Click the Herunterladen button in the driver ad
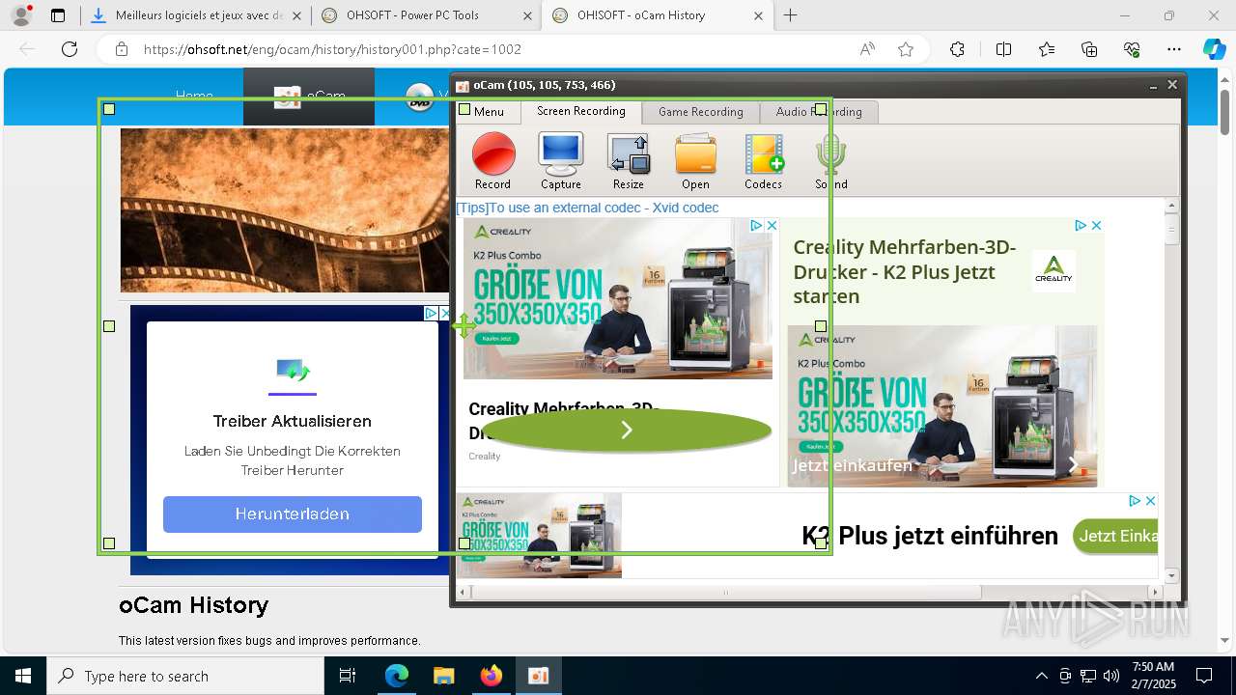The image size is (1236, 695). pos(293,514)
